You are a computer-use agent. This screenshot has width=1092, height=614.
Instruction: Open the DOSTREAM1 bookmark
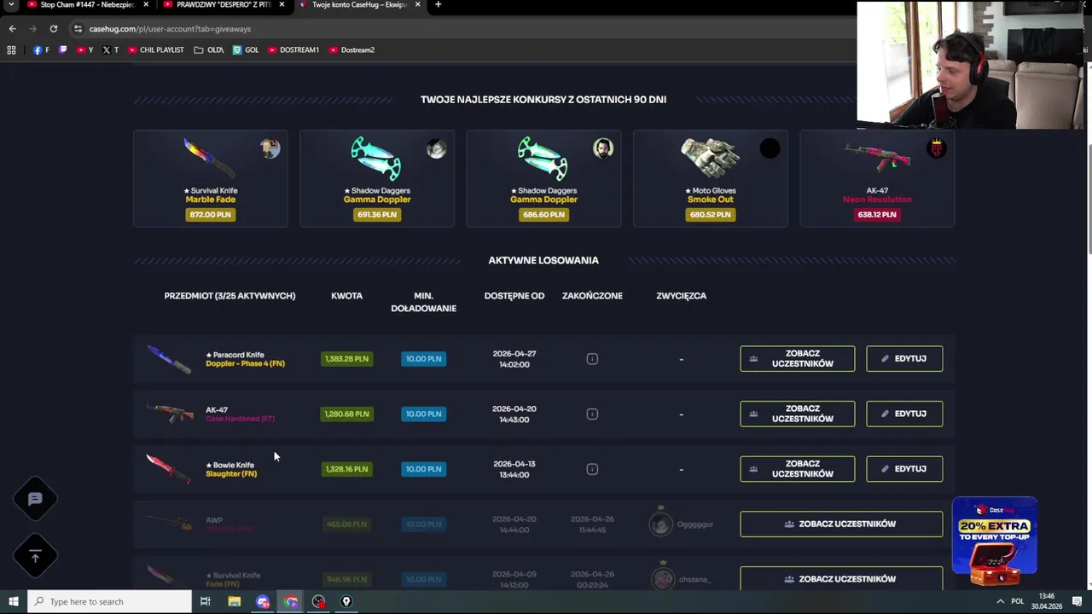[293, 49]
